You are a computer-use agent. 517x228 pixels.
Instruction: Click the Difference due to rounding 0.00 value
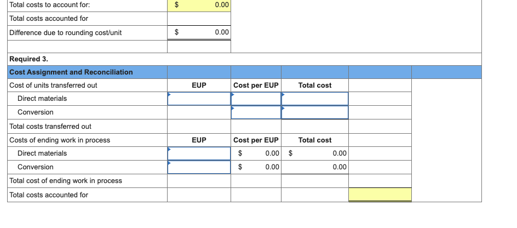pos(222,32)
